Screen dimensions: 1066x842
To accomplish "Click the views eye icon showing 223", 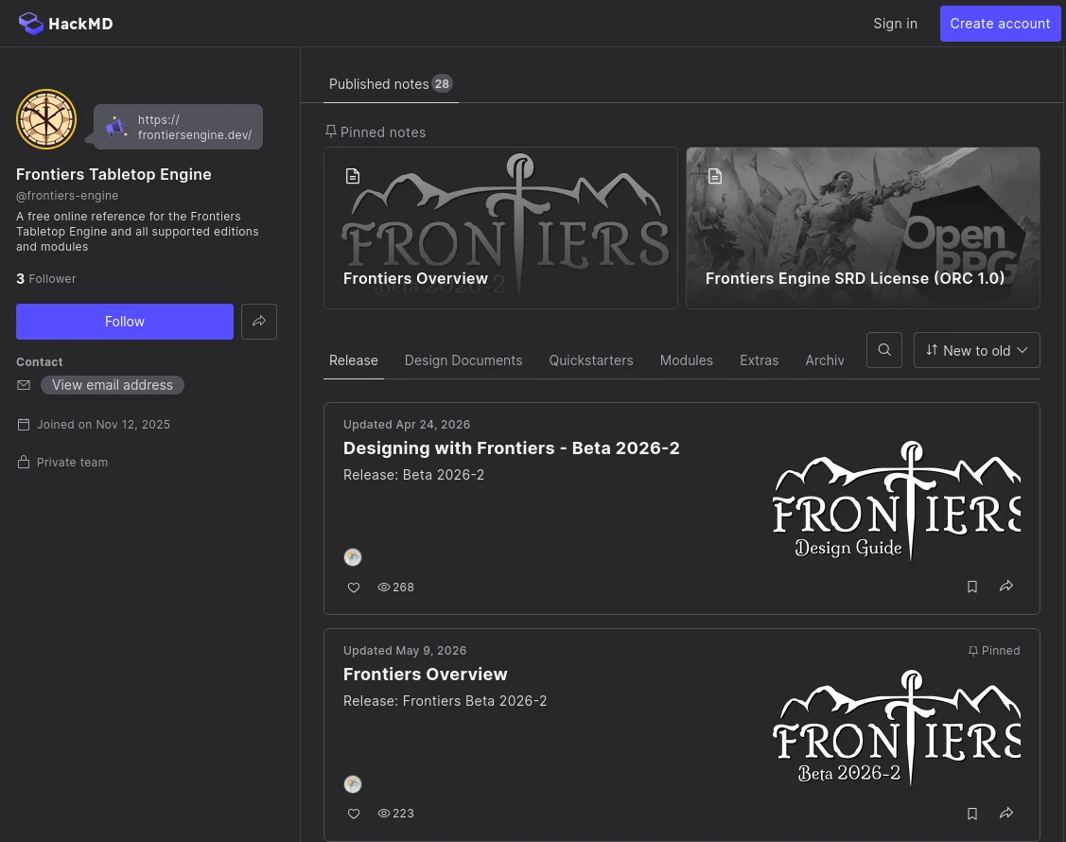I will point(384,814).
